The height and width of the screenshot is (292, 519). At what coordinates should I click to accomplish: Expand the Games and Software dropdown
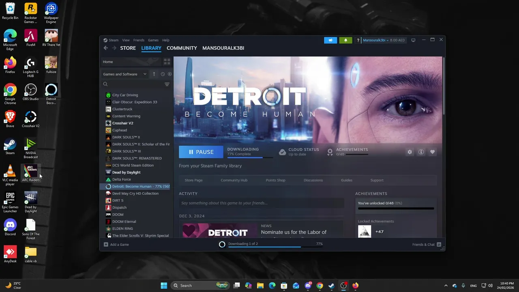click(124, 74)
